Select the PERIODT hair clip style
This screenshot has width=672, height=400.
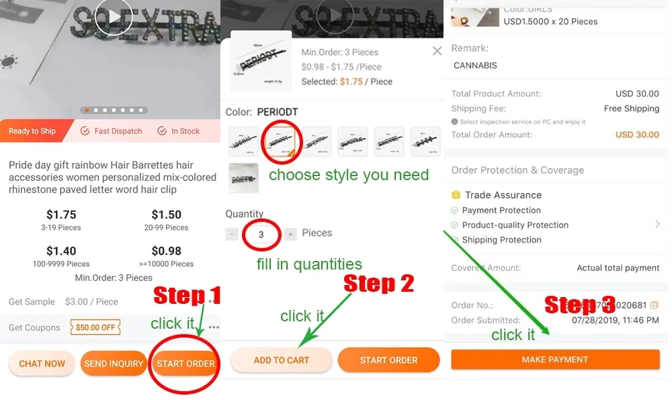click(x=280, y=141)
